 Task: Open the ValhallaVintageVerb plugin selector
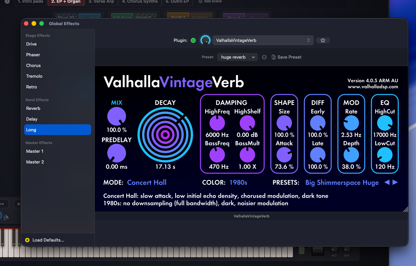(263, 40)
